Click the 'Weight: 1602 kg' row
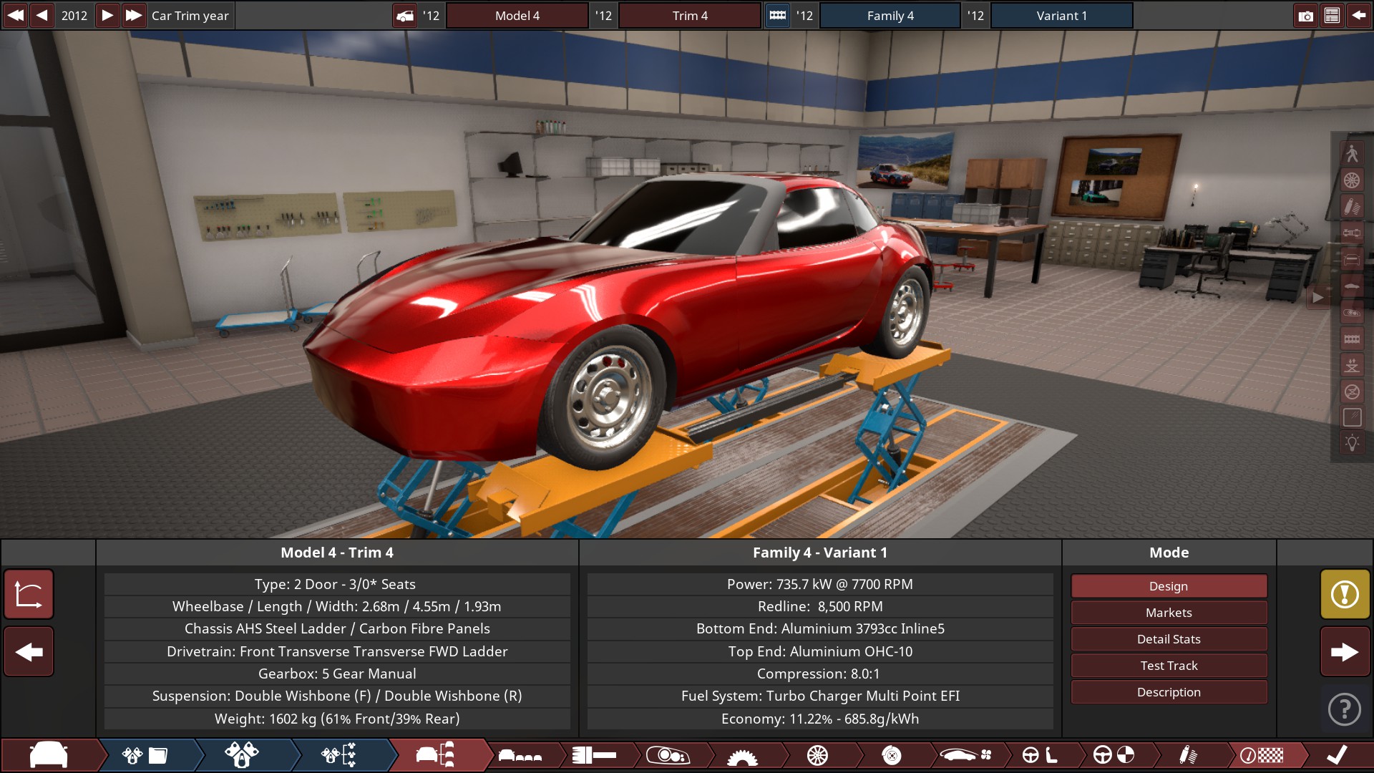Image resolution: width=1374 pixels, height=773 pixels. click(337, 719)
